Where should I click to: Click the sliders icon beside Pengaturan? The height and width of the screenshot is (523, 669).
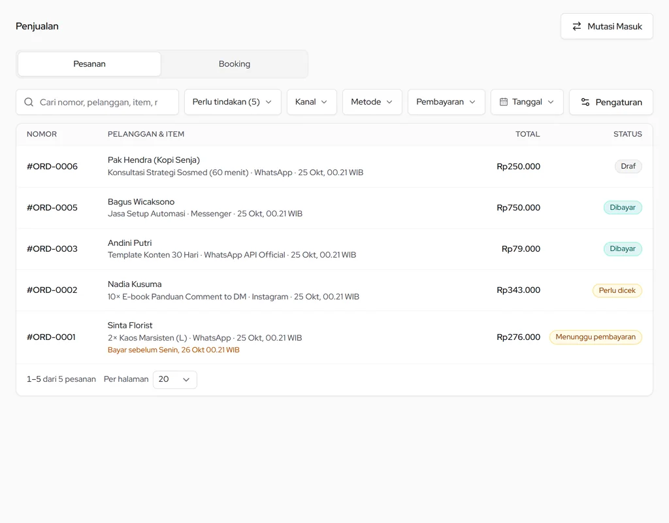click(x=585, y=102)
